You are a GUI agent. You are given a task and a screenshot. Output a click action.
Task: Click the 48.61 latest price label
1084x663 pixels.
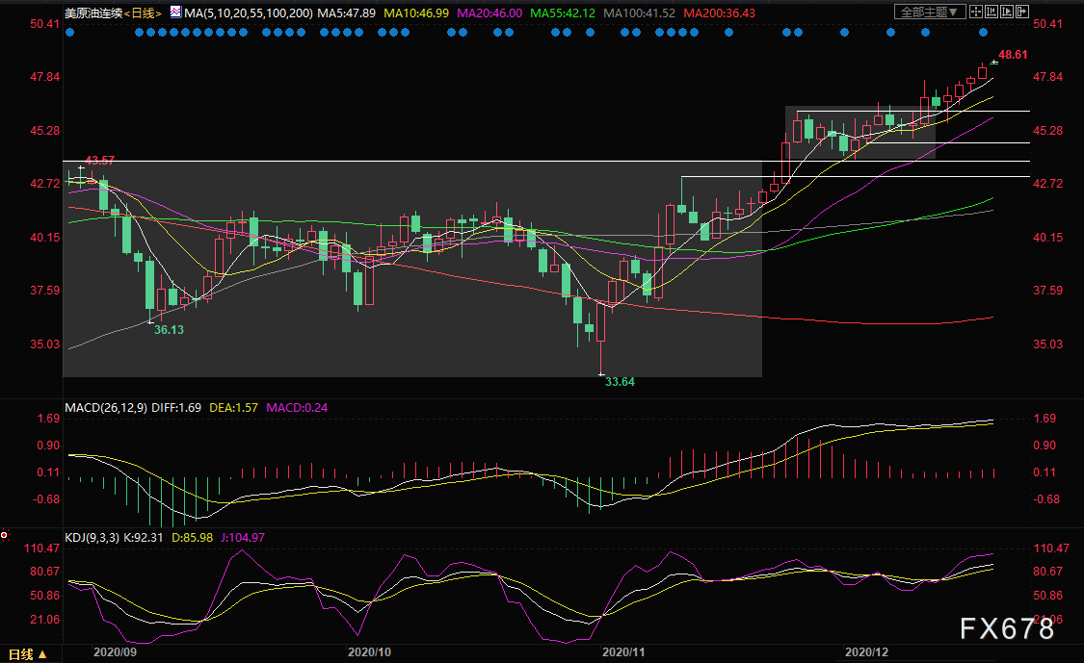tap(1013, 55)
